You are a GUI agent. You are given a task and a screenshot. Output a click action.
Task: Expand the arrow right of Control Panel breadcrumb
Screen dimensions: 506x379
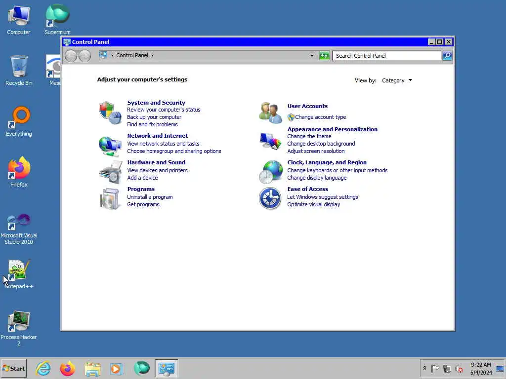[152, 55]
